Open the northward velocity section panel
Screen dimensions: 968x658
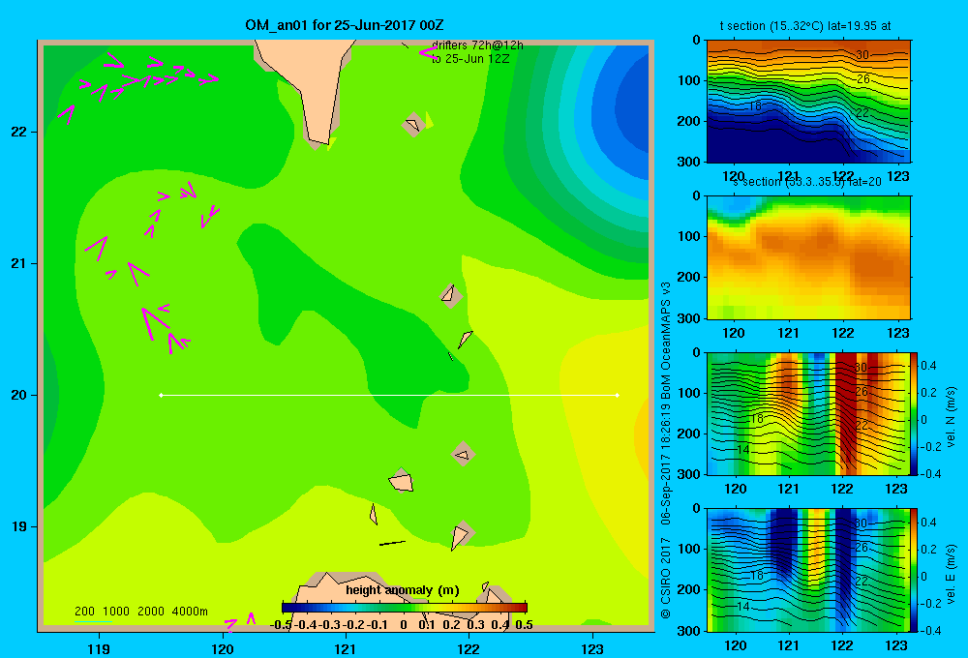pyautogui.click(x=808, y=413)
